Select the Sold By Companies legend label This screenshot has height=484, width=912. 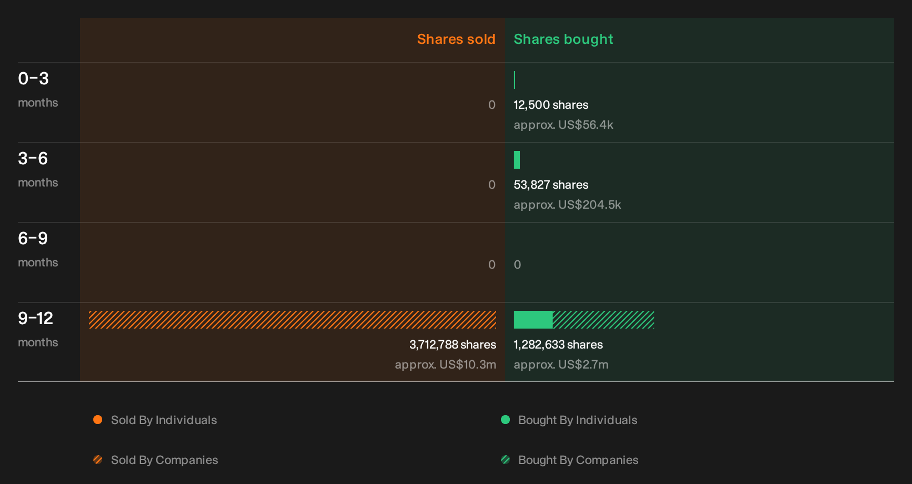(x=164, y=460)
